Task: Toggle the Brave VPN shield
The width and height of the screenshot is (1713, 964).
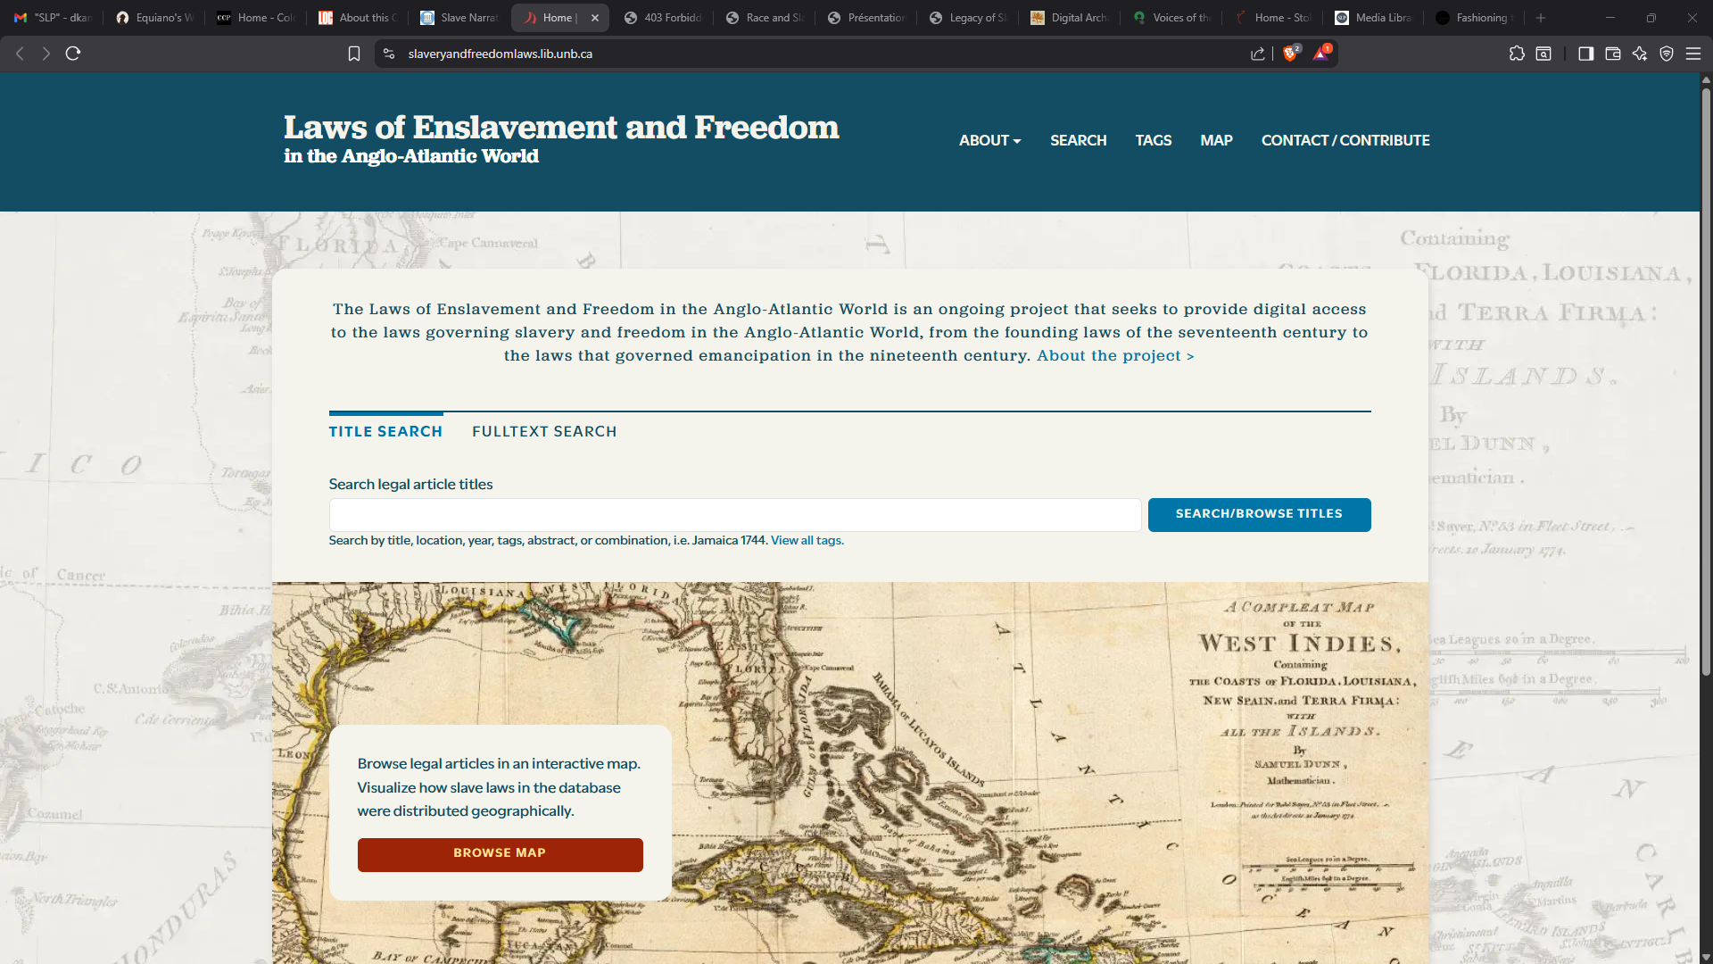Action: click(1667, 54)
